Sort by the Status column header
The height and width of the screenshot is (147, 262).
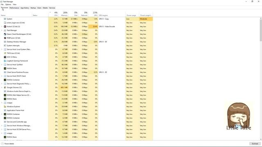[40, 14]
